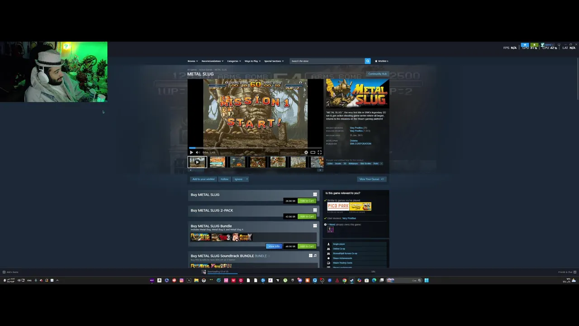Go to All Games breadcrumb
This screenshot has width=579, height=326.
(x=192, y=70)
